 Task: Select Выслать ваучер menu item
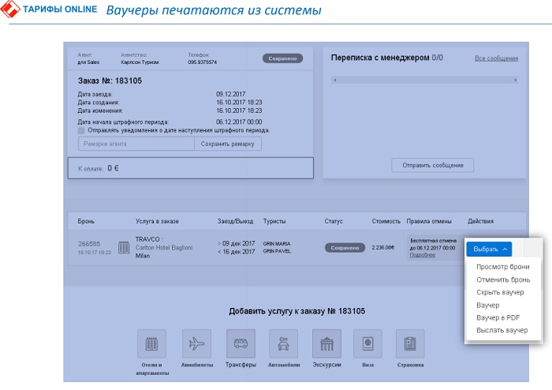click(x=502, y=330)
